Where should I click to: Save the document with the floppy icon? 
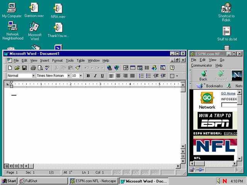(x=24, y=68)
